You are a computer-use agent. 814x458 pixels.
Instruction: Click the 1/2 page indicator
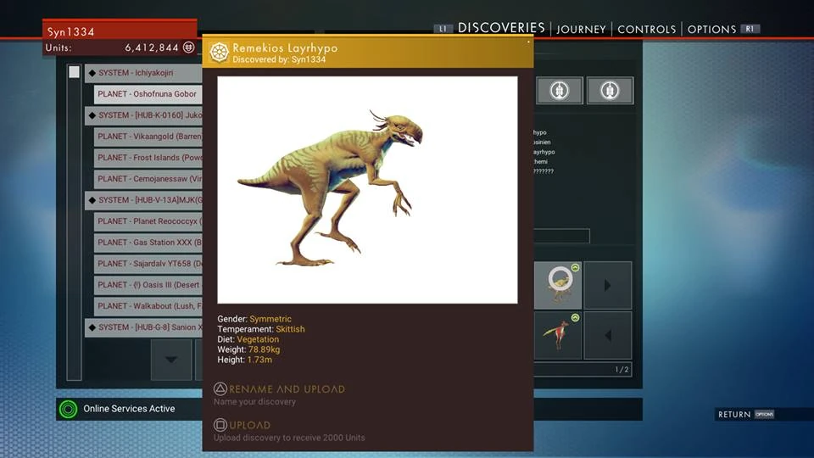tap(622, 370)
